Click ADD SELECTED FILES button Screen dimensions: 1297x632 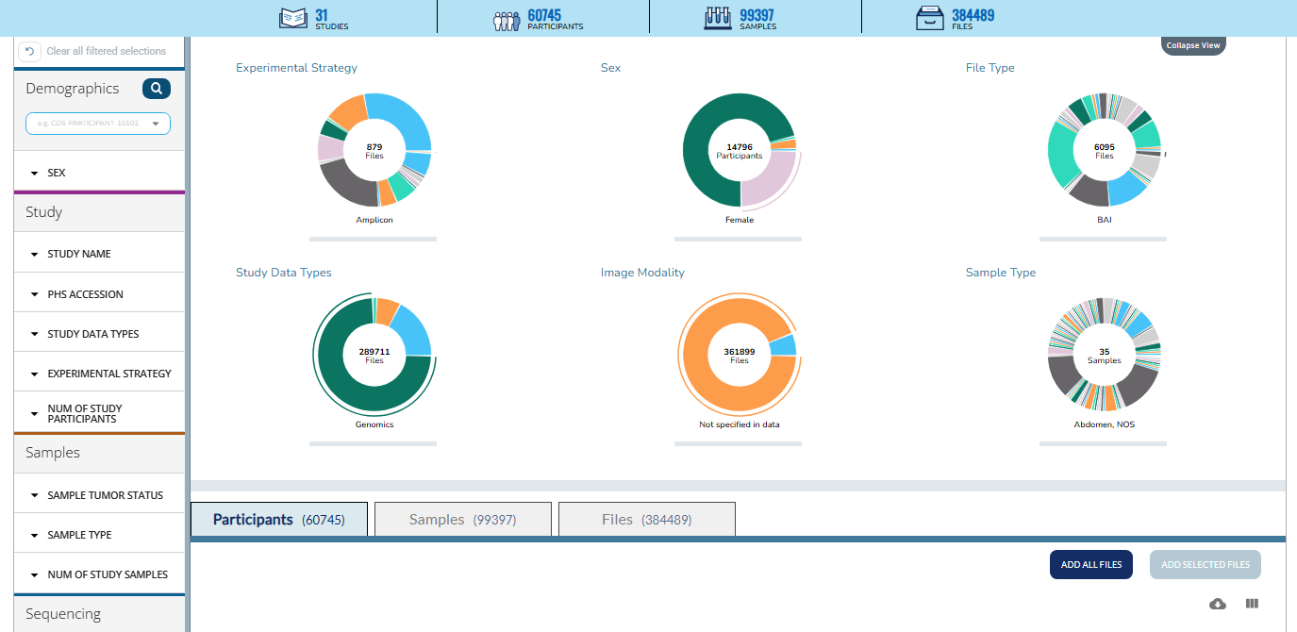pyautogui.click(x=1206, y=565)
